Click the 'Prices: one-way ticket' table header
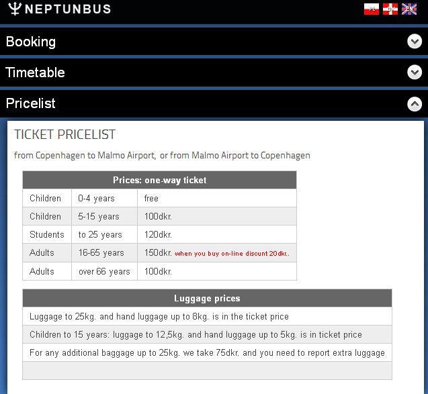 (x=159, y=180)
